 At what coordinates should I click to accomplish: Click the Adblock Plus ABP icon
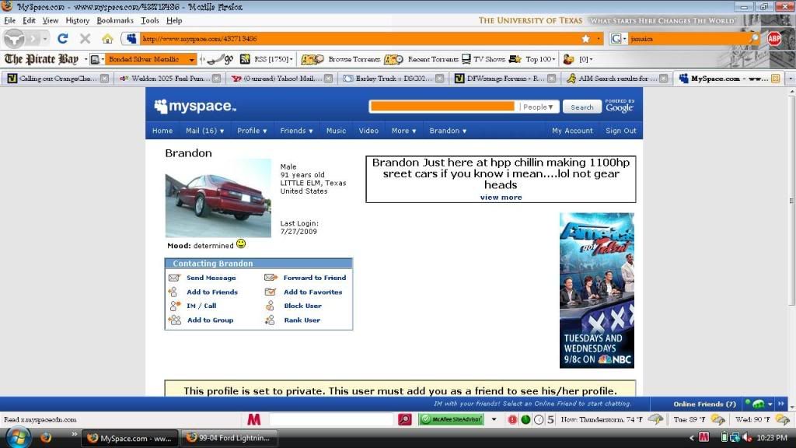click(x=774, y=38)
